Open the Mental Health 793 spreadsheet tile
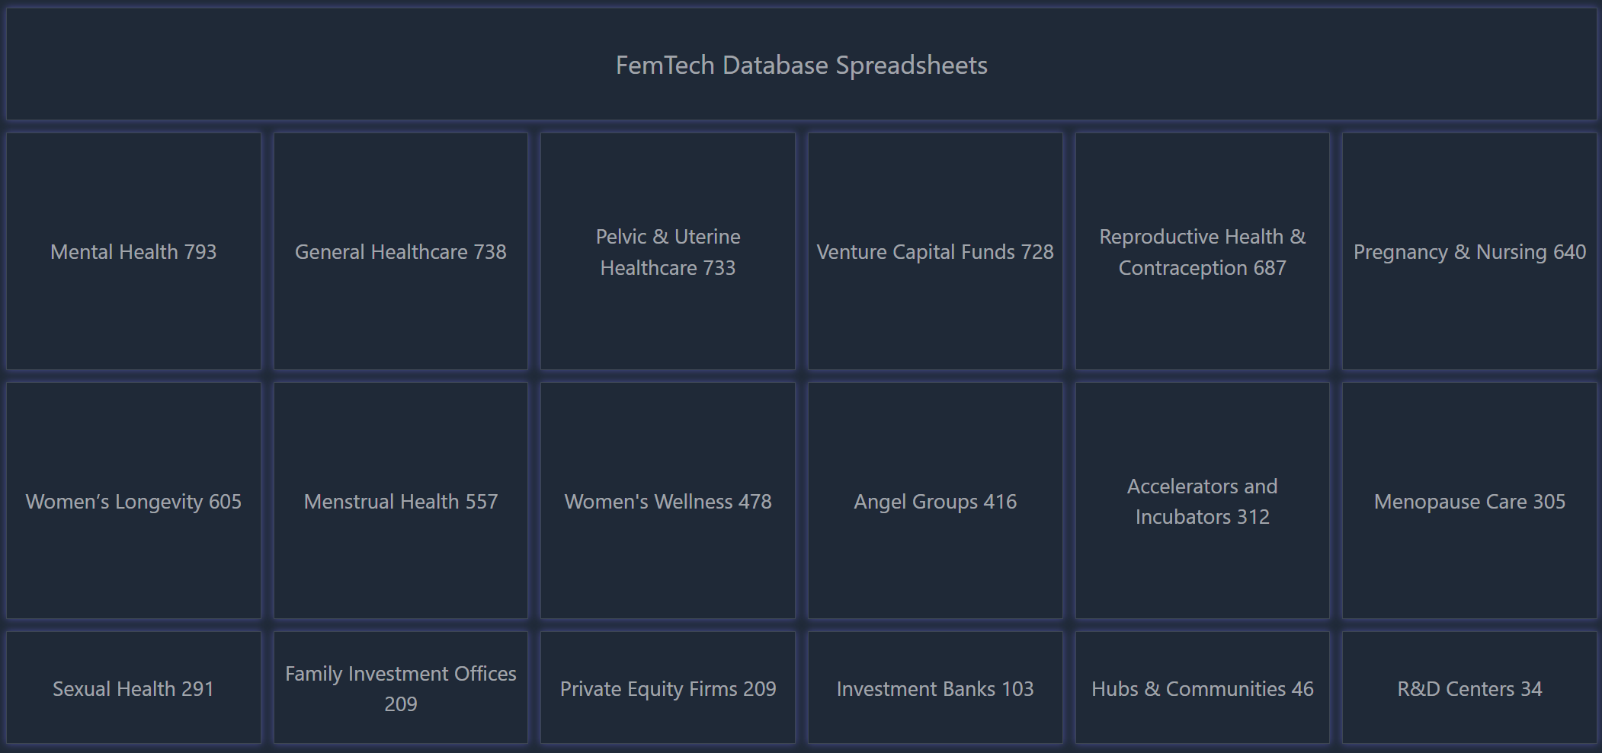This screenshot has width=1602, height=753. pyautogui.click(x=133, y=252)
